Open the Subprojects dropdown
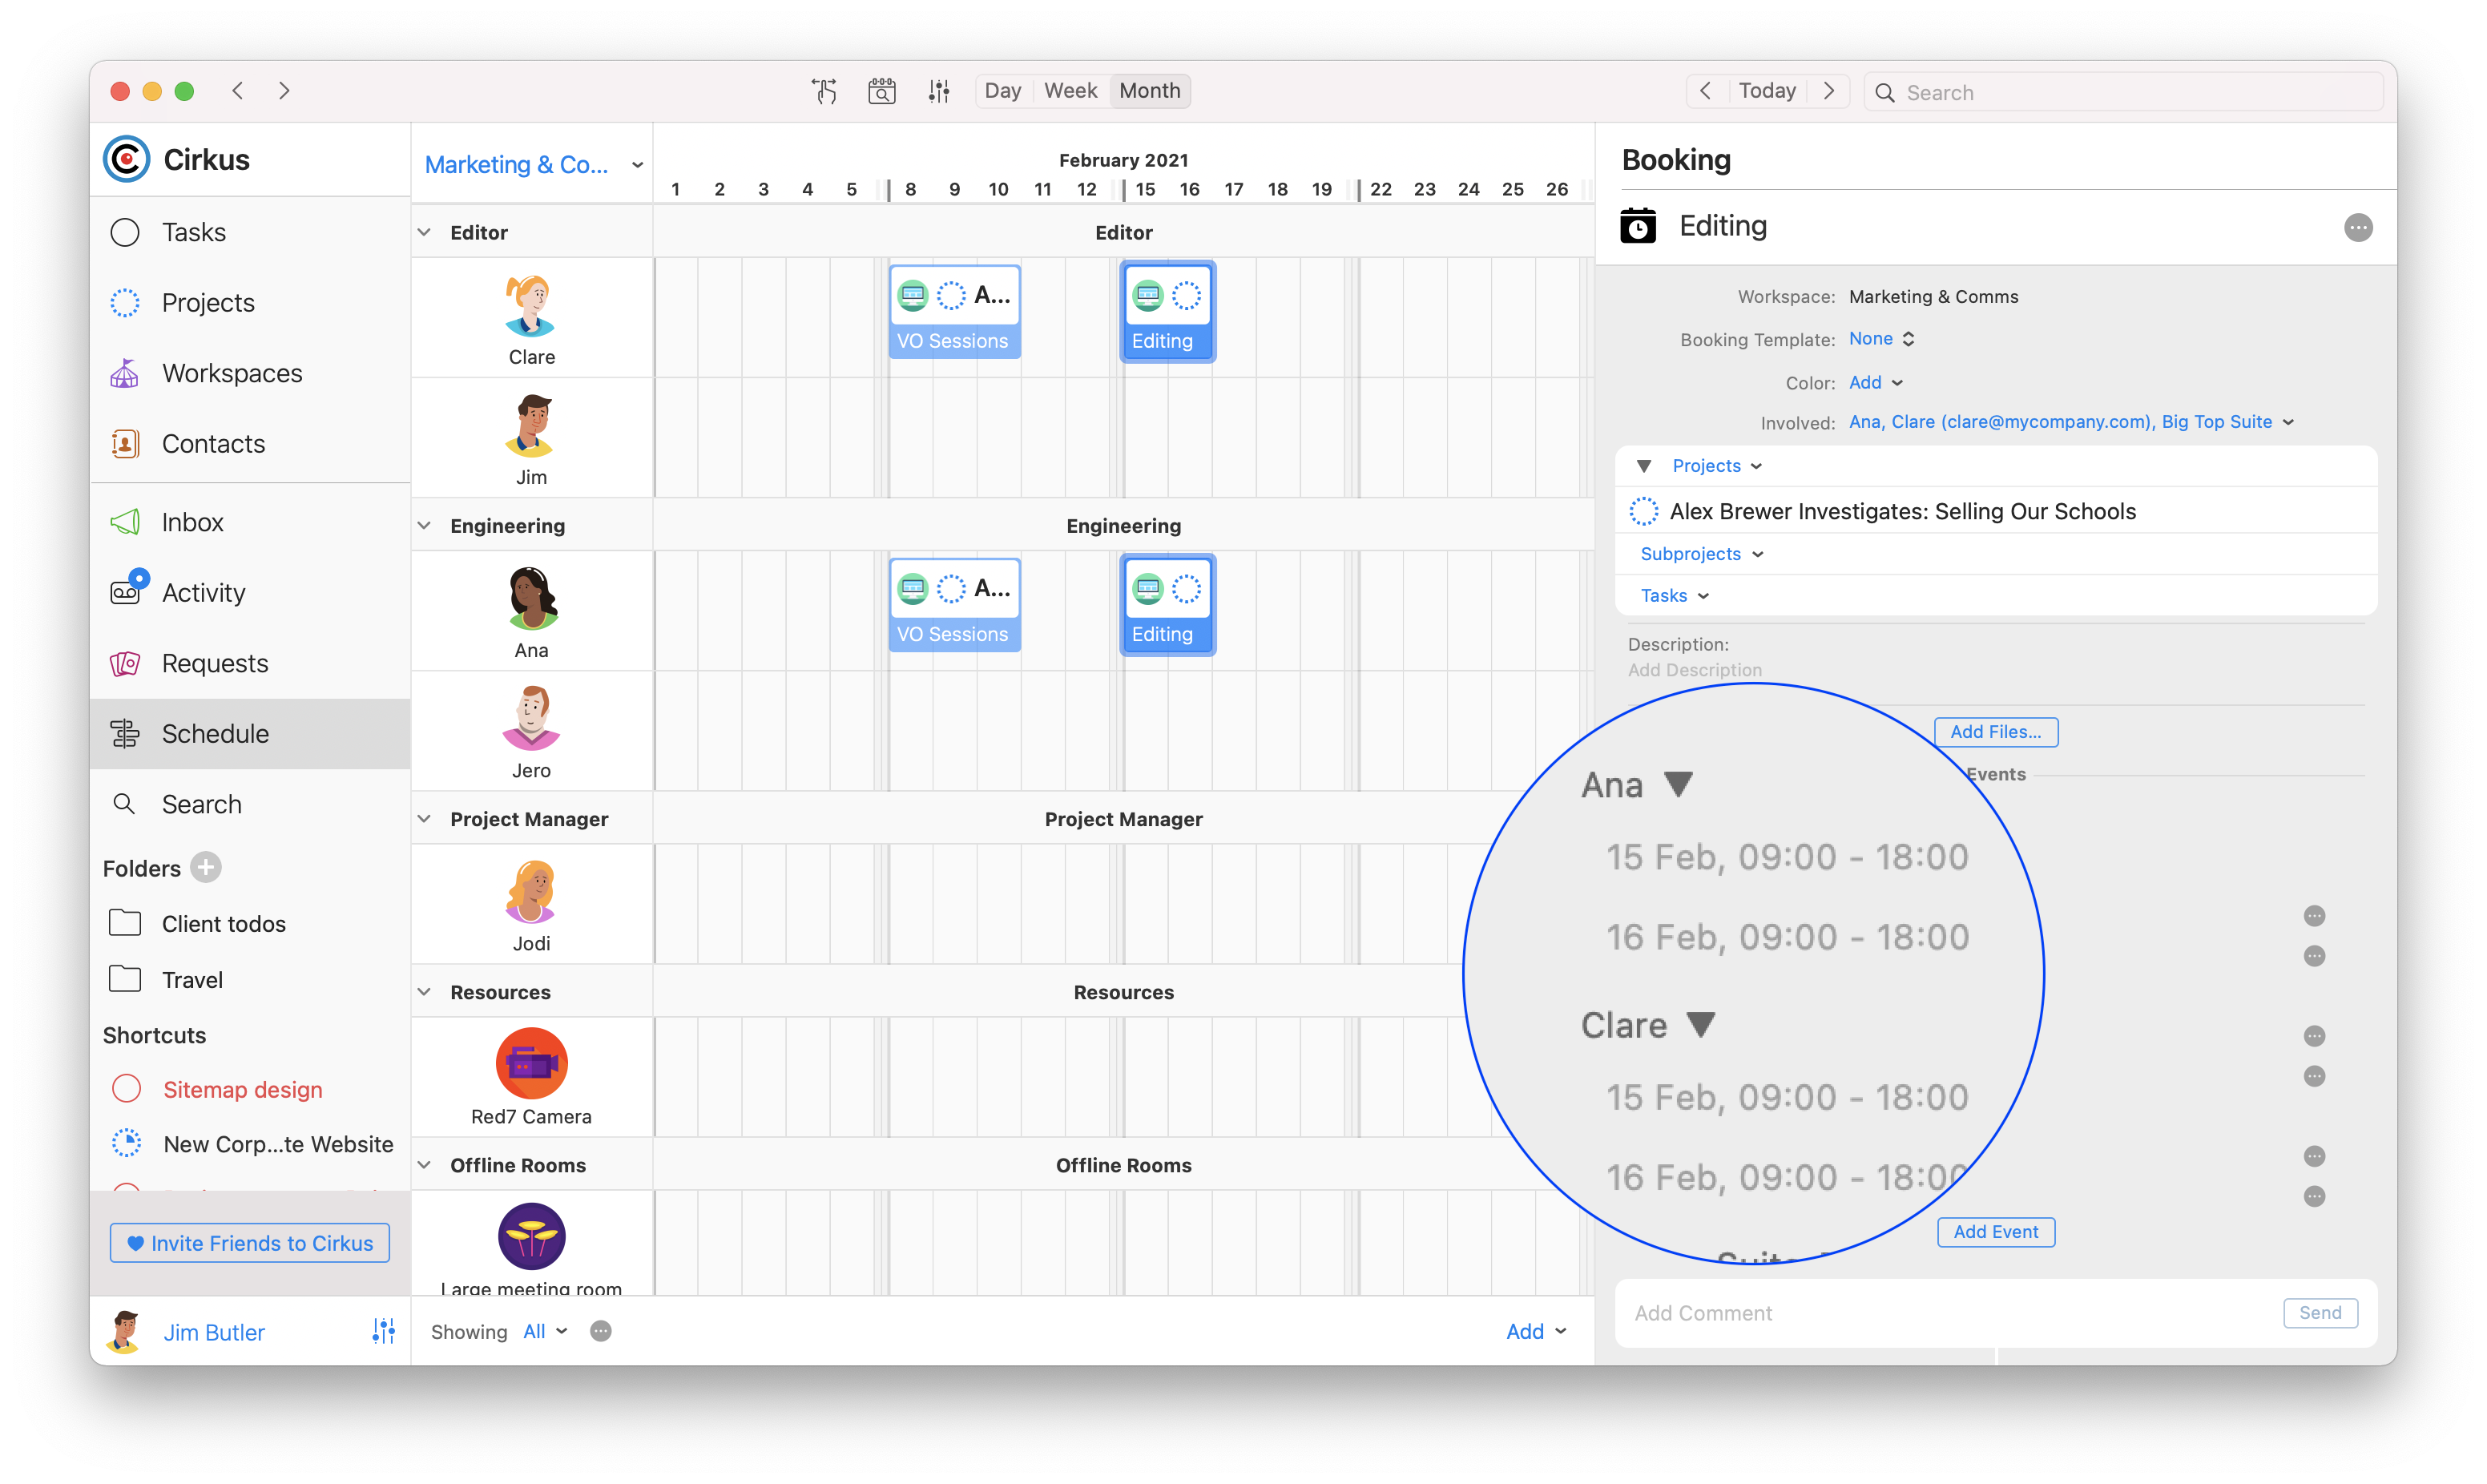Screen dimensions: 2487x1484 click(x=1701, y=554)
